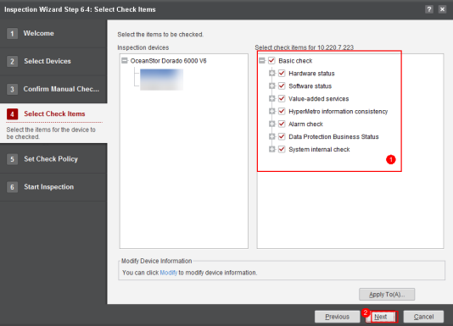Click the blurred device thumbnail under OceanStor

[x=161, y=80]
